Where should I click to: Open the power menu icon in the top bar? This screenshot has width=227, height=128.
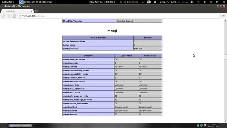[224, 2]
